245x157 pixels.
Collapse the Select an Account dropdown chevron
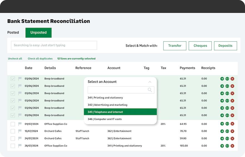click(x=150, y=82)
